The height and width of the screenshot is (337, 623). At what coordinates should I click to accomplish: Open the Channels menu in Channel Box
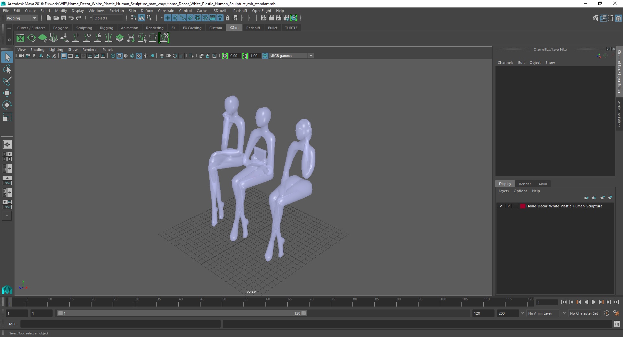(x=505, y=63)
